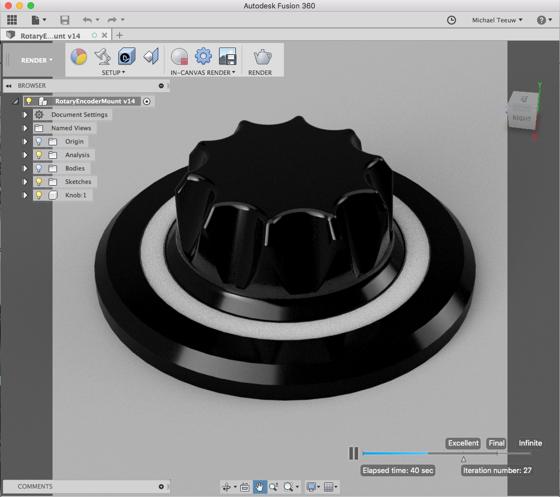Click the Texture Map Controls icon

coord(151,56)
